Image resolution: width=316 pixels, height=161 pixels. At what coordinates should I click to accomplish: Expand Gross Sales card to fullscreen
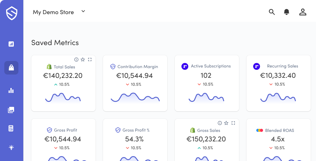click(233, 123)
